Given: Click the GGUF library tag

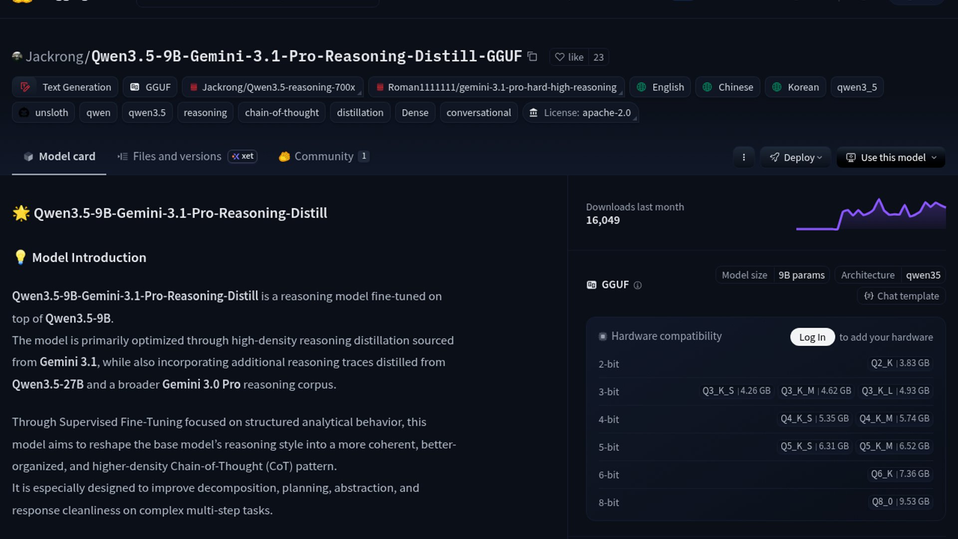Looking at the screenshot, I should 151,87.
